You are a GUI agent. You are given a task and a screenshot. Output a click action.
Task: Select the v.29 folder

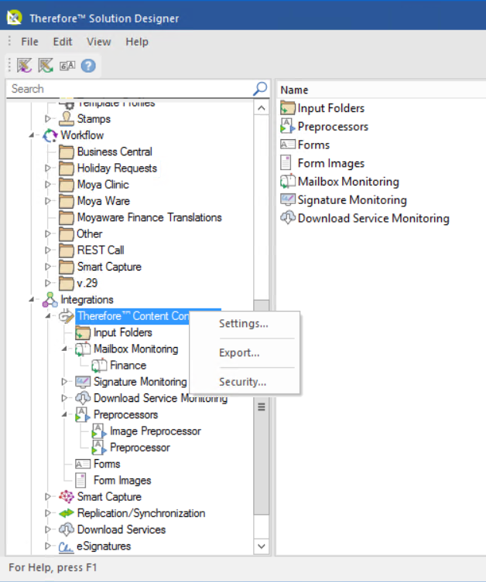point(87,283)
